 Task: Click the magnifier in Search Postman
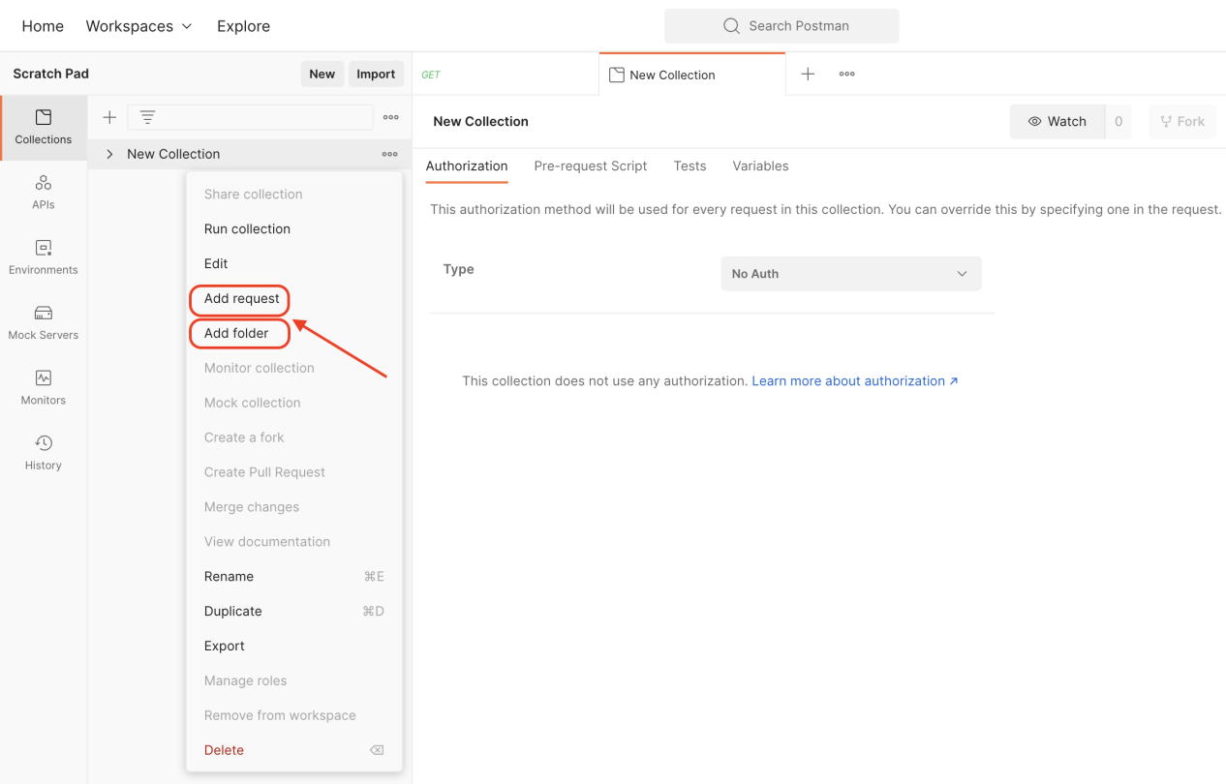[732, 26]
